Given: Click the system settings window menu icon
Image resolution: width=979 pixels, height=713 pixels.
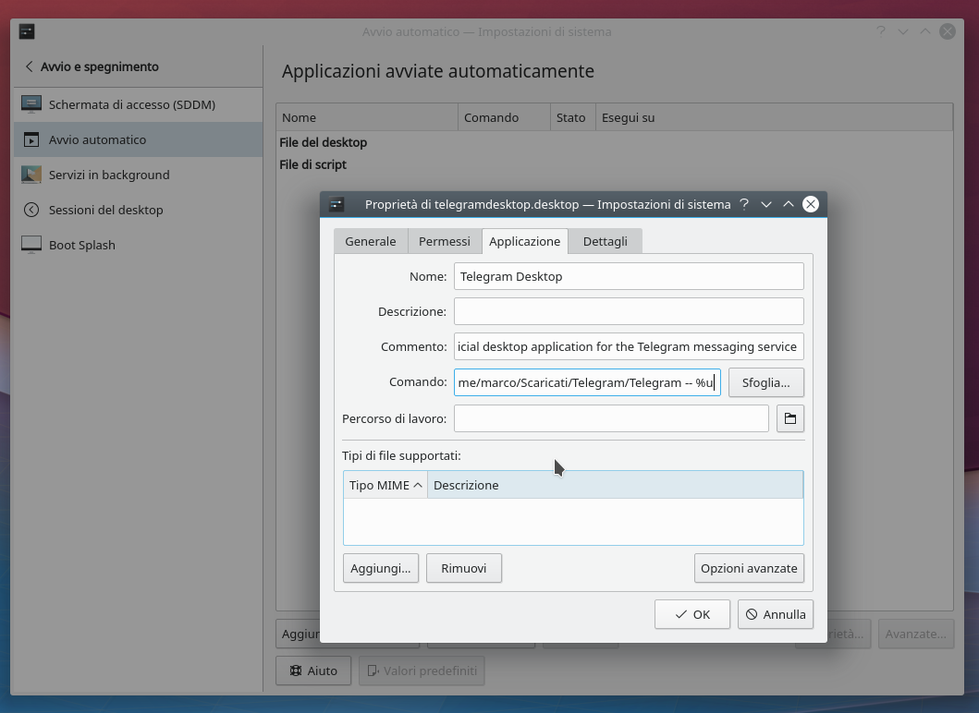Looking at the screenshot, I should click(27, 31).
